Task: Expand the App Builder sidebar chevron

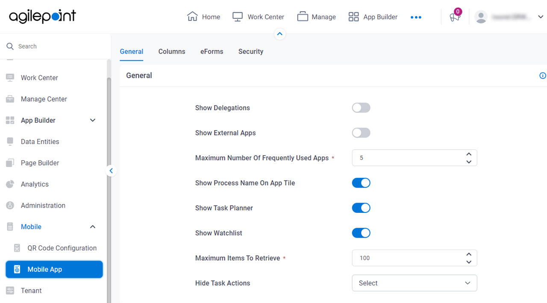Action: coord(93,120)
